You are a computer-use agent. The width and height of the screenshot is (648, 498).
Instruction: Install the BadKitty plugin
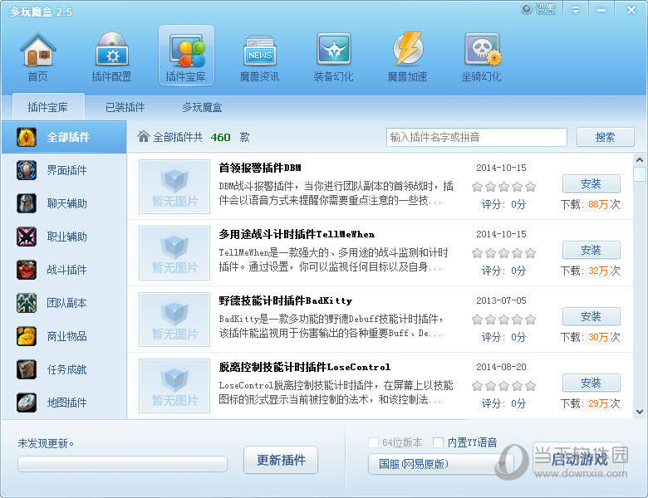point(592,317)
